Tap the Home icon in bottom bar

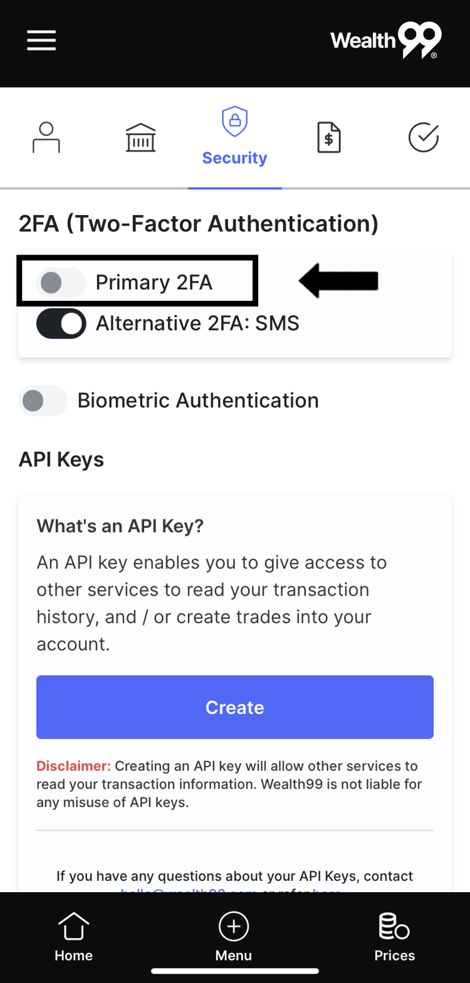point(73,934)
